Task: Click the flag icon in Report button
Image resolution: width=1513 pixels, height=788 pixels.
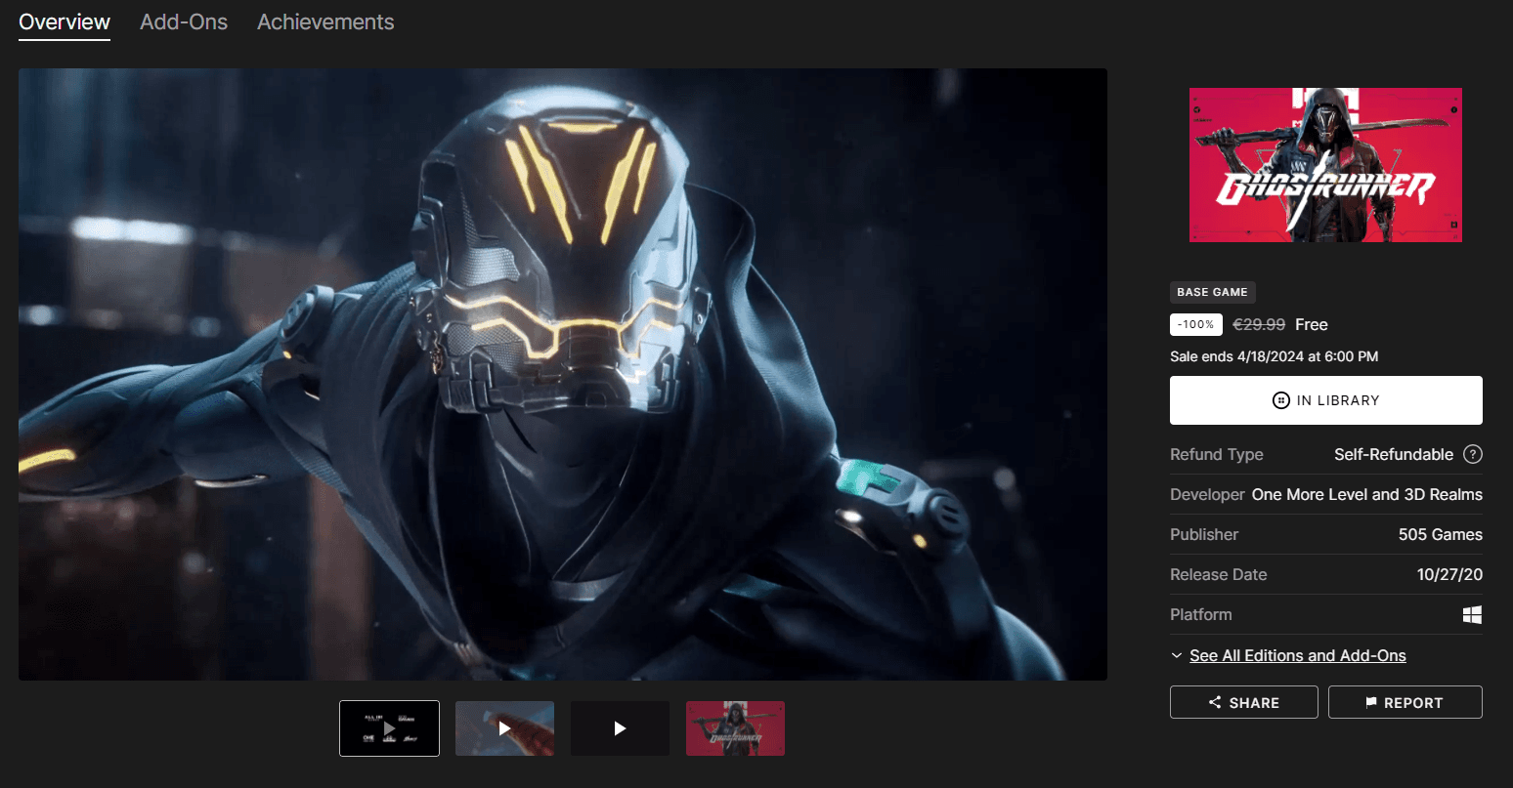Action: pyautogui.click(x=1371, y=702)
